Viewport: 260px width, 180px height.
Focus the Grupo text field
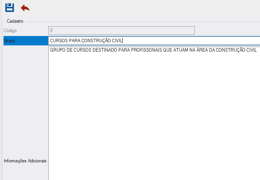pyautogui.click(x=154, y=41)
